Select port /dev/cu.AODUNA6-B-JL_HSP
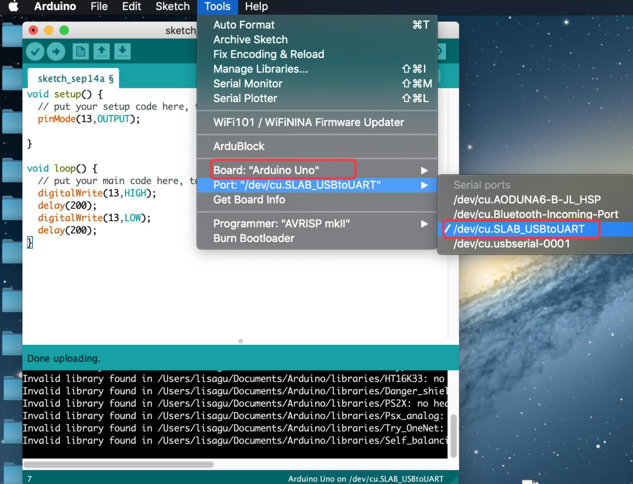The width and height of the screenshot is (633, 484). click(535, 200)
